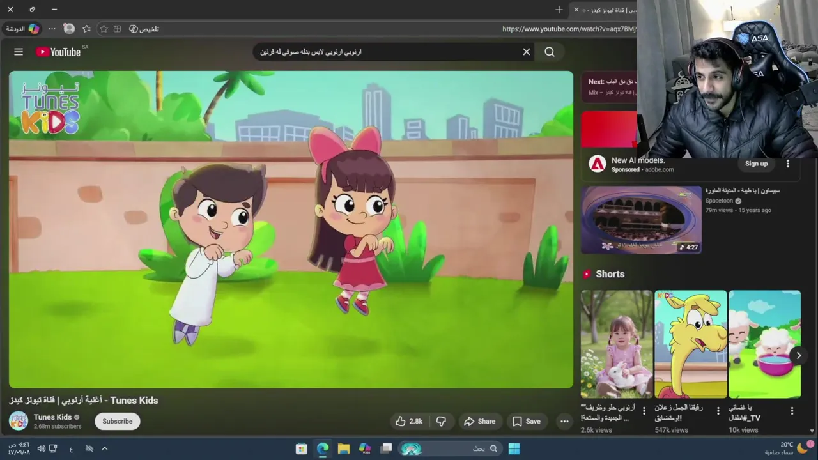
Task: Open menu for the 2.6k views Short
Action: pyautogui.click(x=644, y=411)
